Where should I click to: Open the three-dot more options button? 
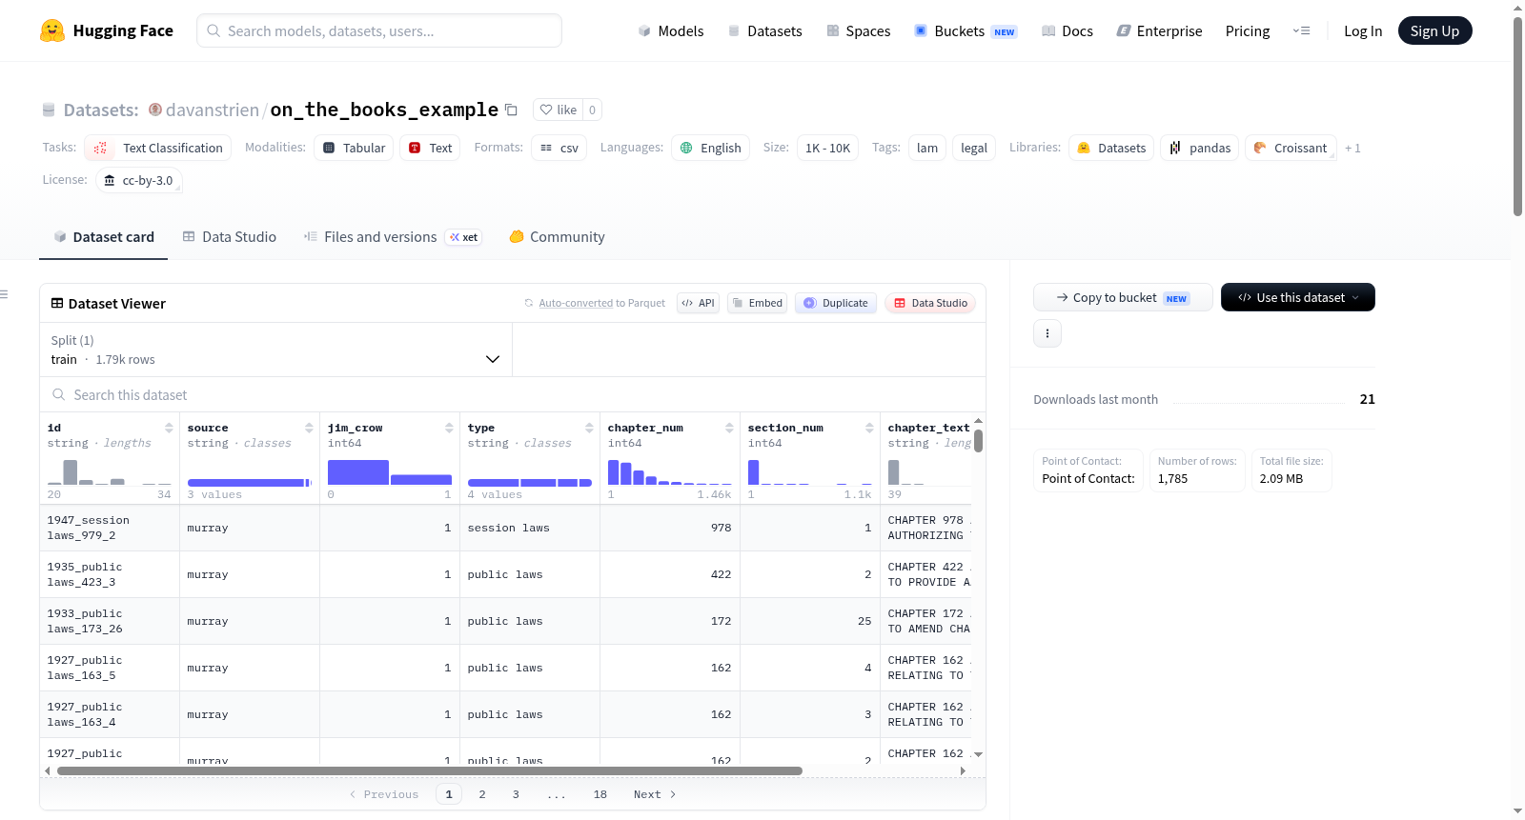[x=1047, y=333]
